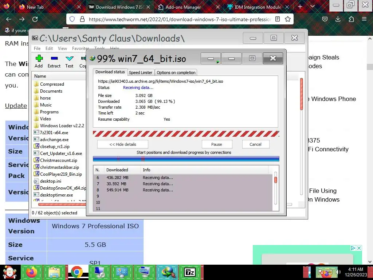Open 7-Zip from the taskbar
The image size is (373, 280).
click(190, 272)
